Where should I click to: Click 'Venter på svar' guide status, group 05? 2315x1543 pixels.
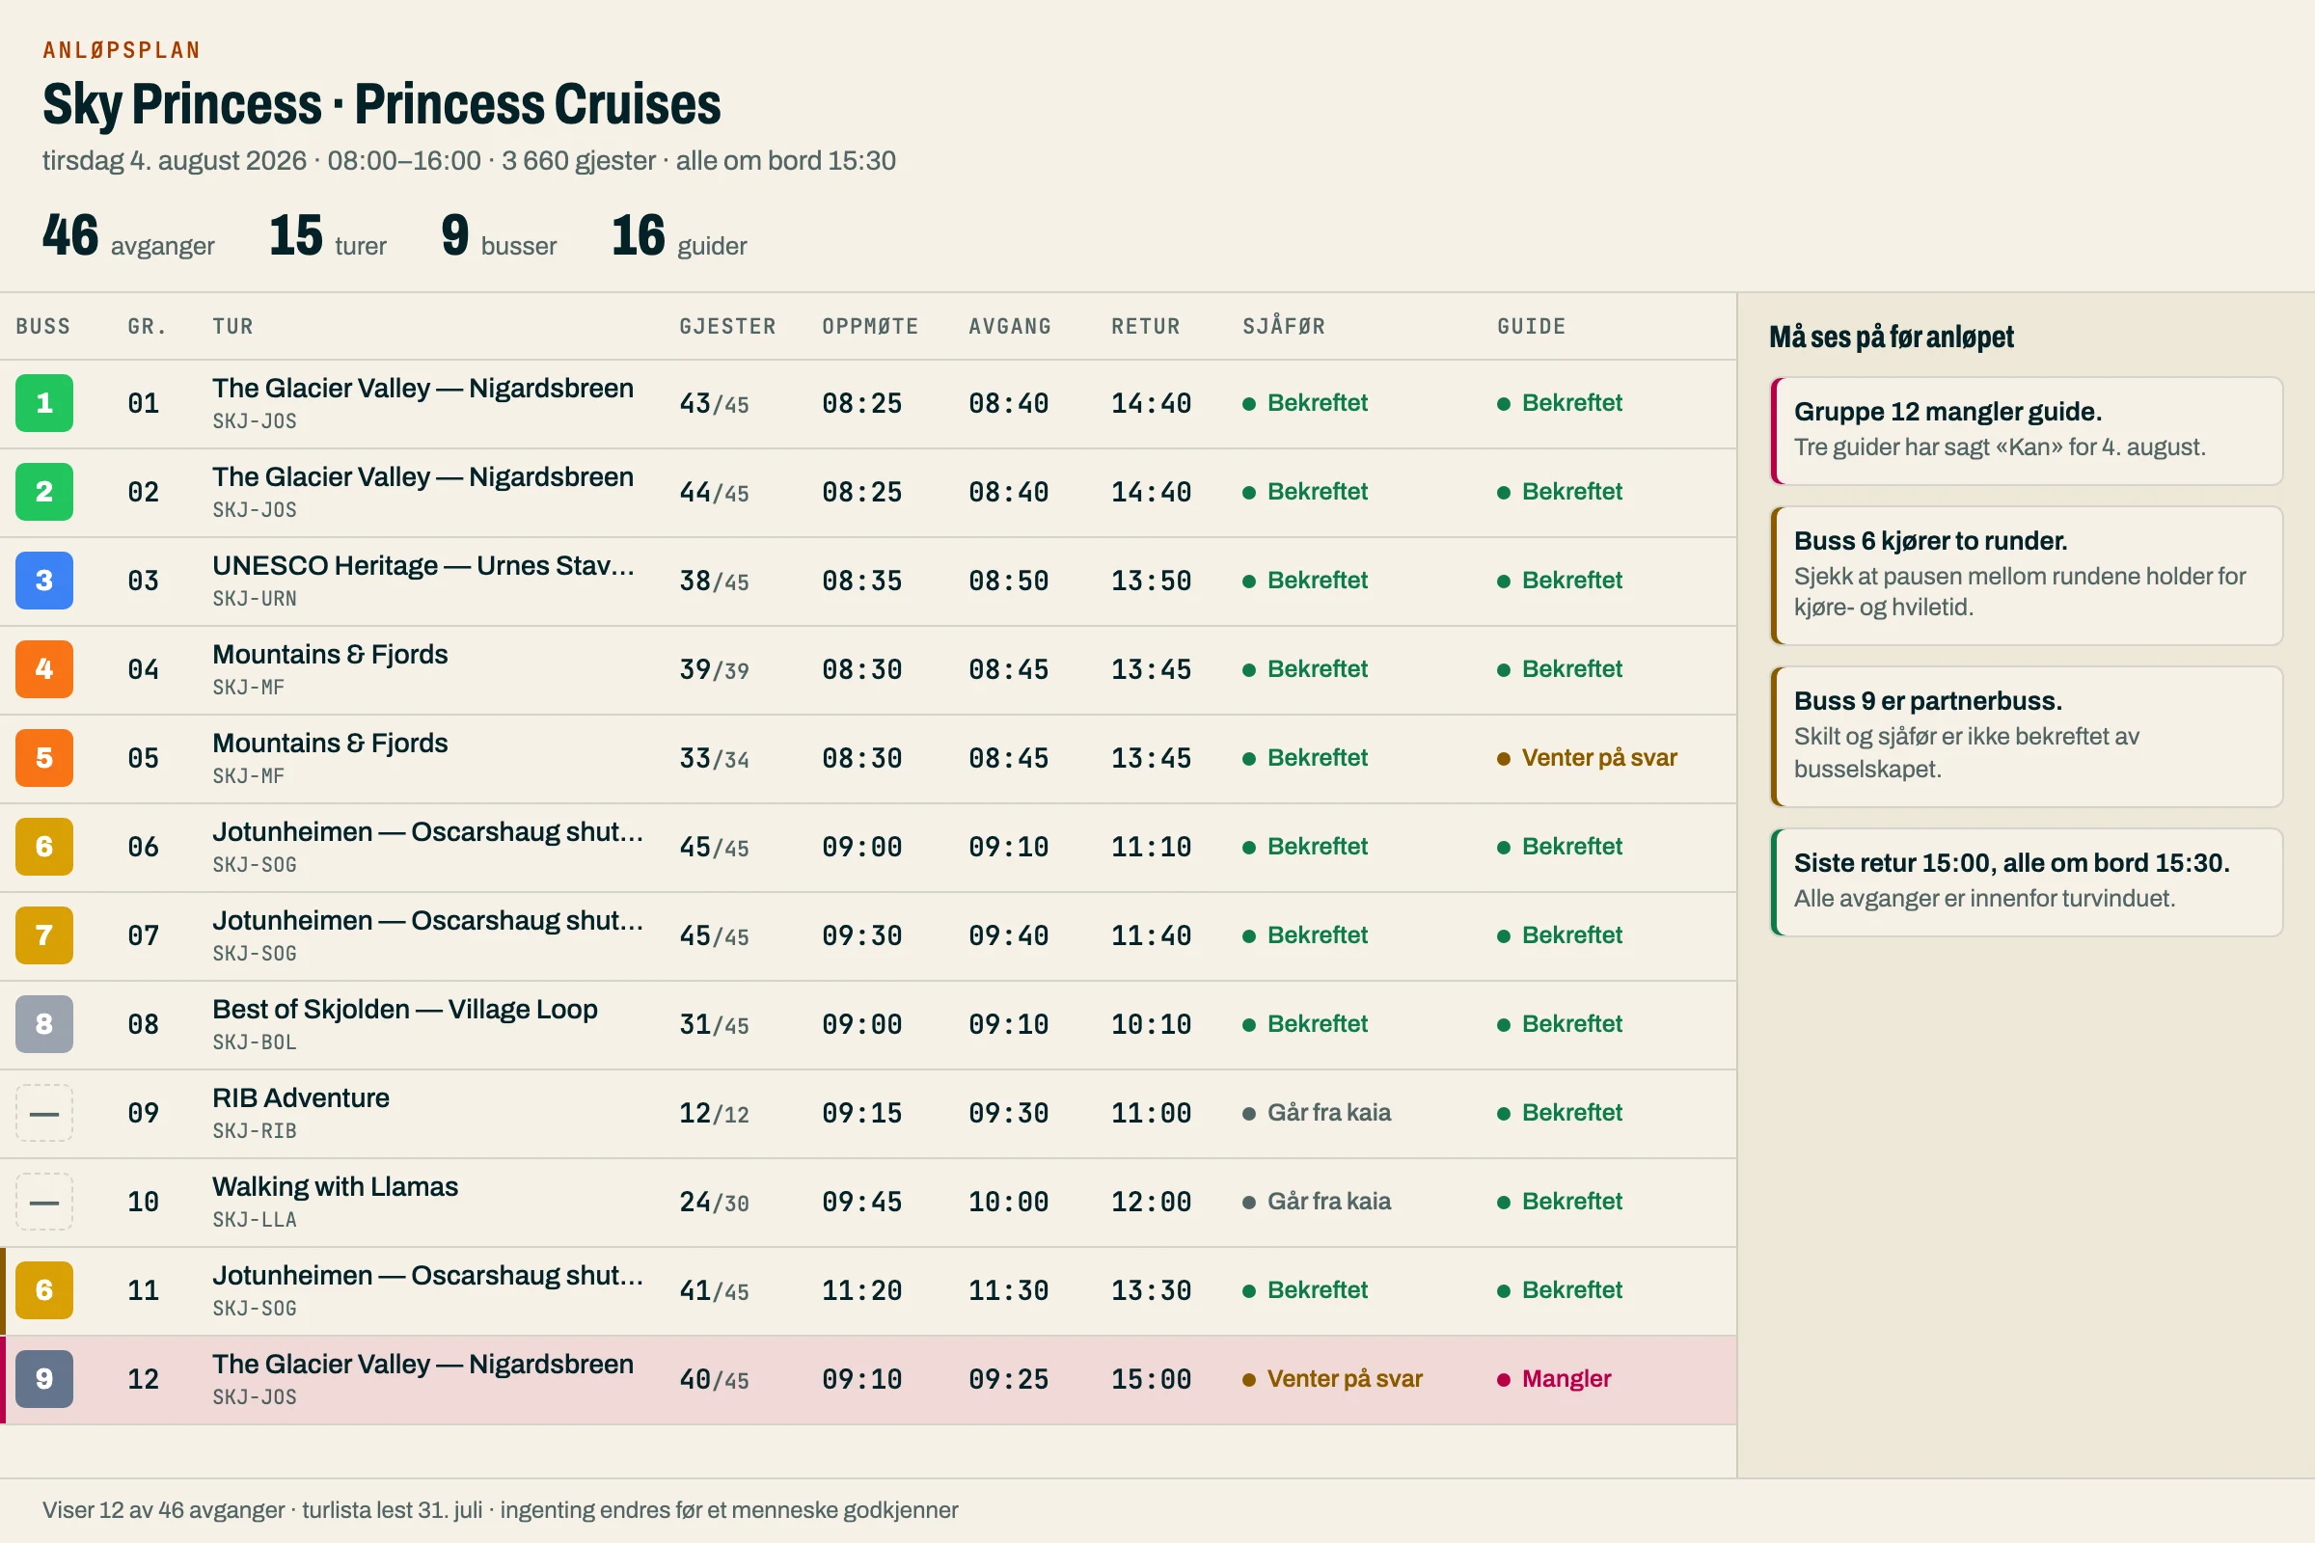tap(1587, 758)
